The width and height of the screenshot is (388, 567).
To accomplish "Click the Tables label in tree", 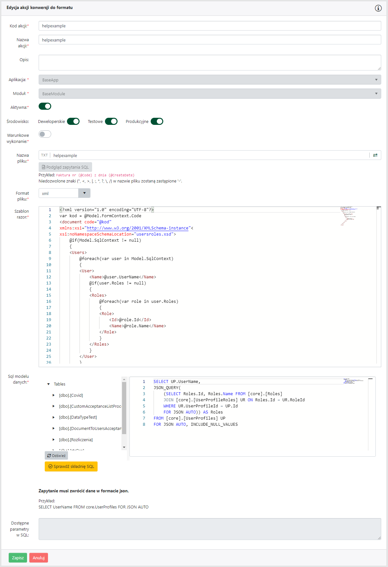I will pos(60,384).
